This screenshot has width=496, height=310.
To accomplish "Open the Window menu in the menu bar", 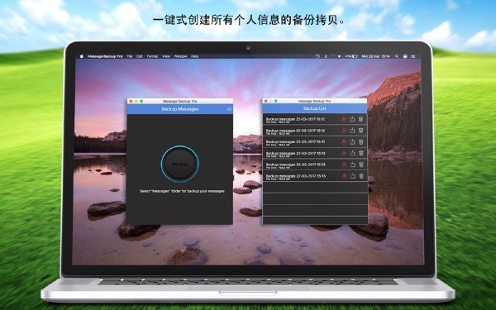I will click(x=180, y=56).
